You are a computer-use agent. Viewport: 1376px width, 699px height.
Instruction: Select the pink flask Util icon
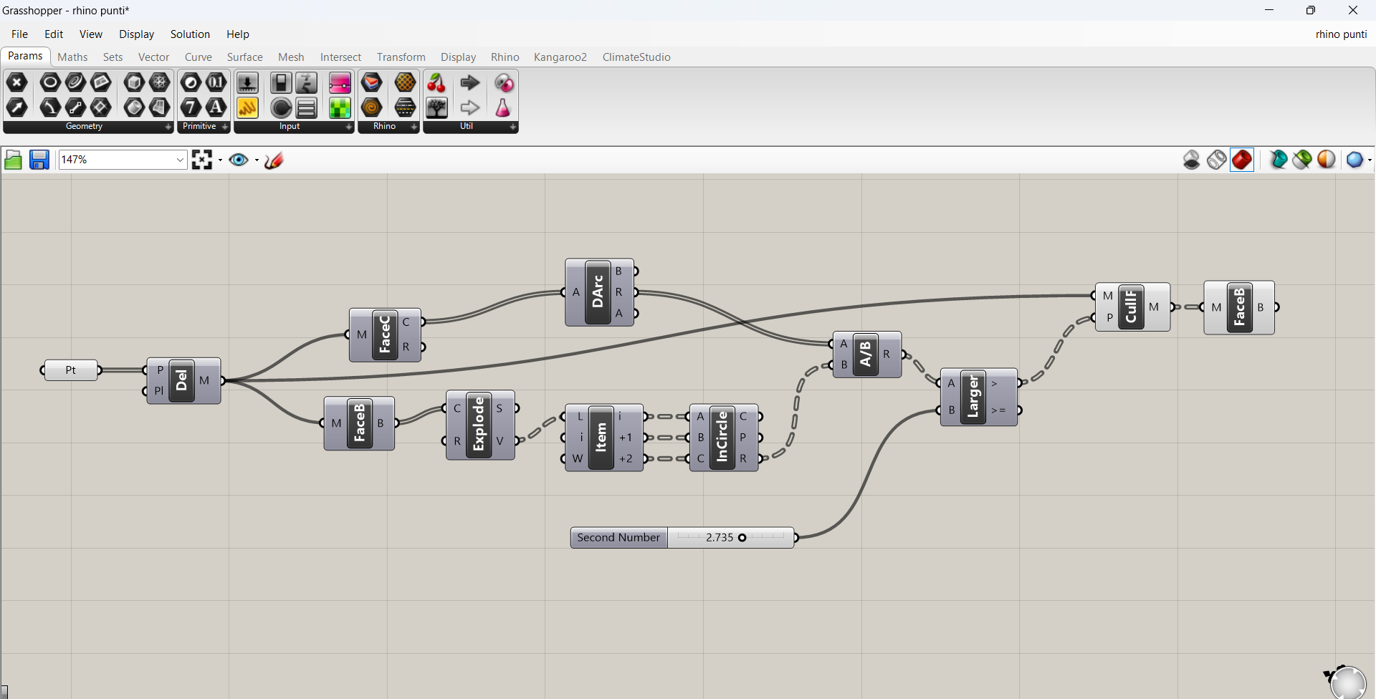point(503,107)
